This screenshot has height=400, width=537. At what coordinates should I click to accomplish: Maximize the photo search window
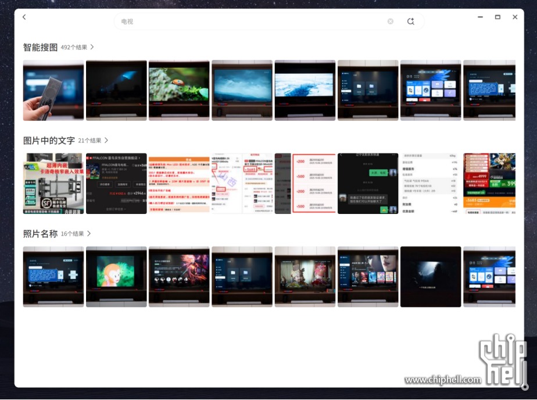point(497,17)
